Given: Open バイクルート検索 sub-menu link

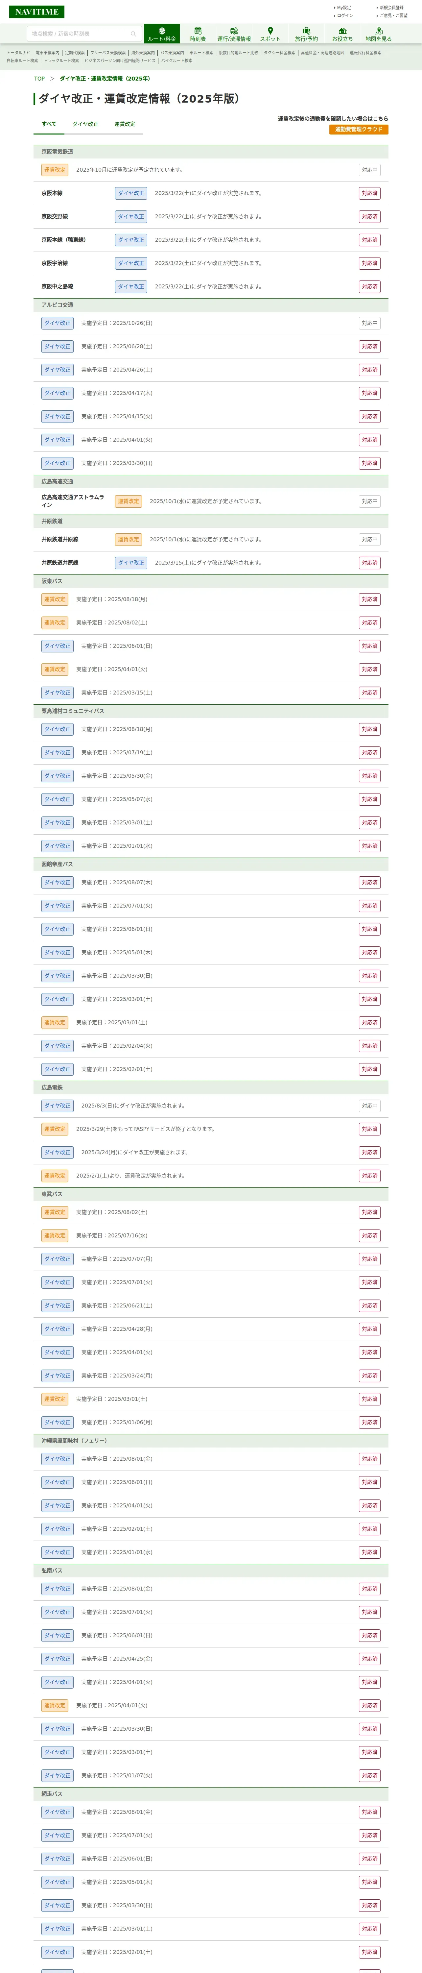Looking at the screenshot, I should point(177,61).
